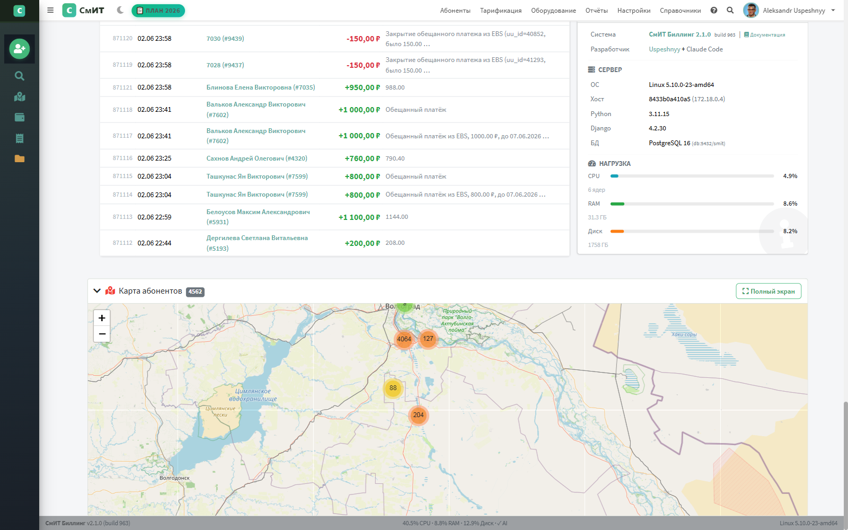The width and height of the screenshot is (848, 530).
Task: Zoom in the map with plus button
Action: (102, 318)
